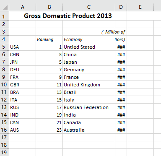Click the FRA cell
Screen dimensions: 161x156
pyautogui.click(x=23, y=77)
